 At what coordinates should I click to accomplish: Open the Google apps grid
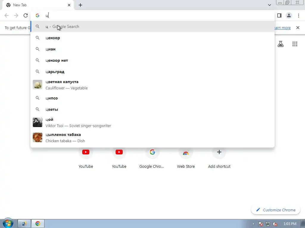pos(295,44)
